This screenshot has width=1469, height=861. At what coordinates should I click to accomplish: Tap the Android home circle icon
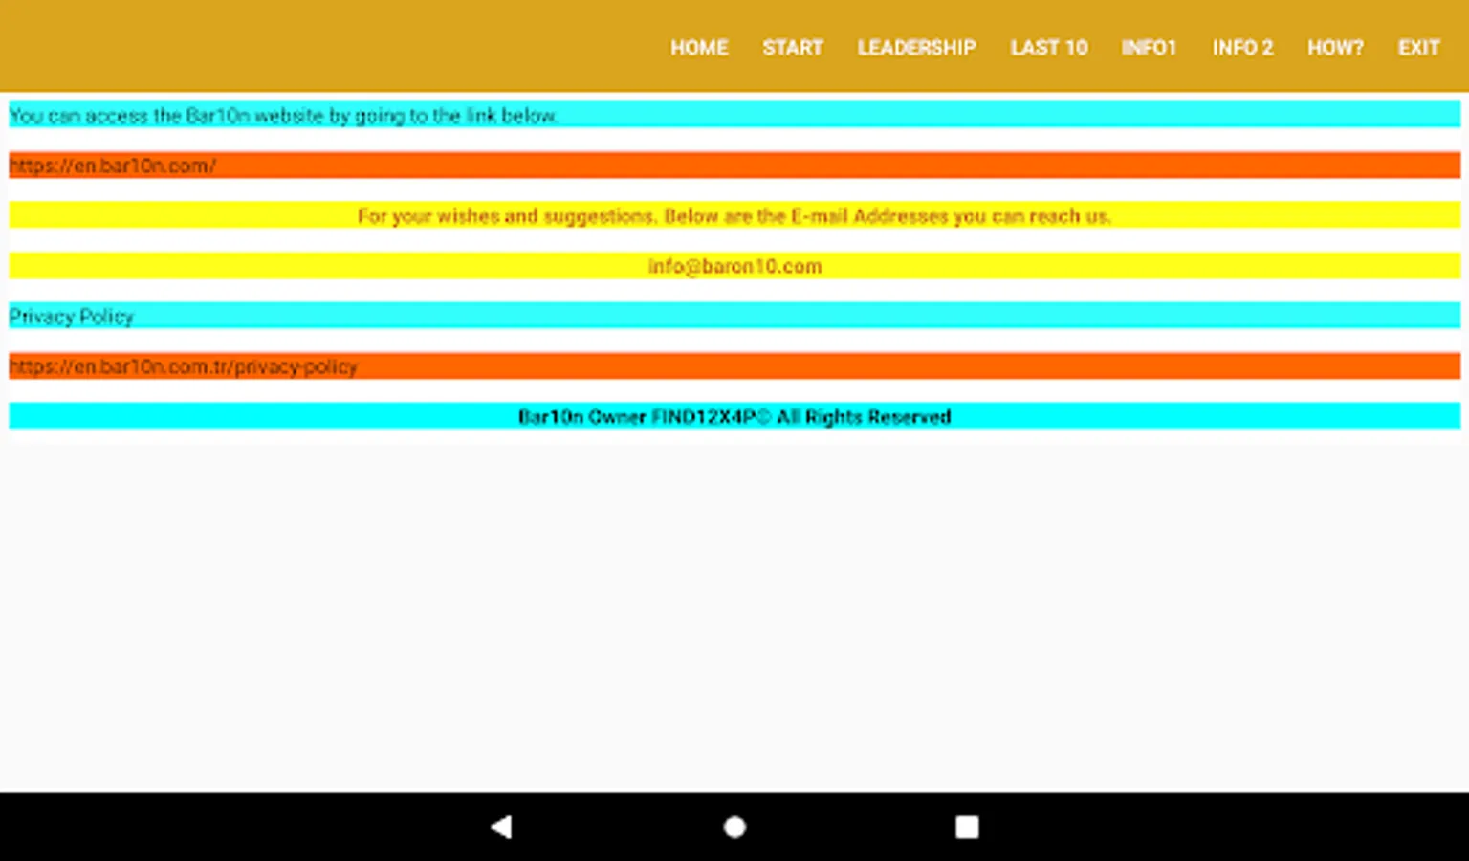click(x=734, y=827)
